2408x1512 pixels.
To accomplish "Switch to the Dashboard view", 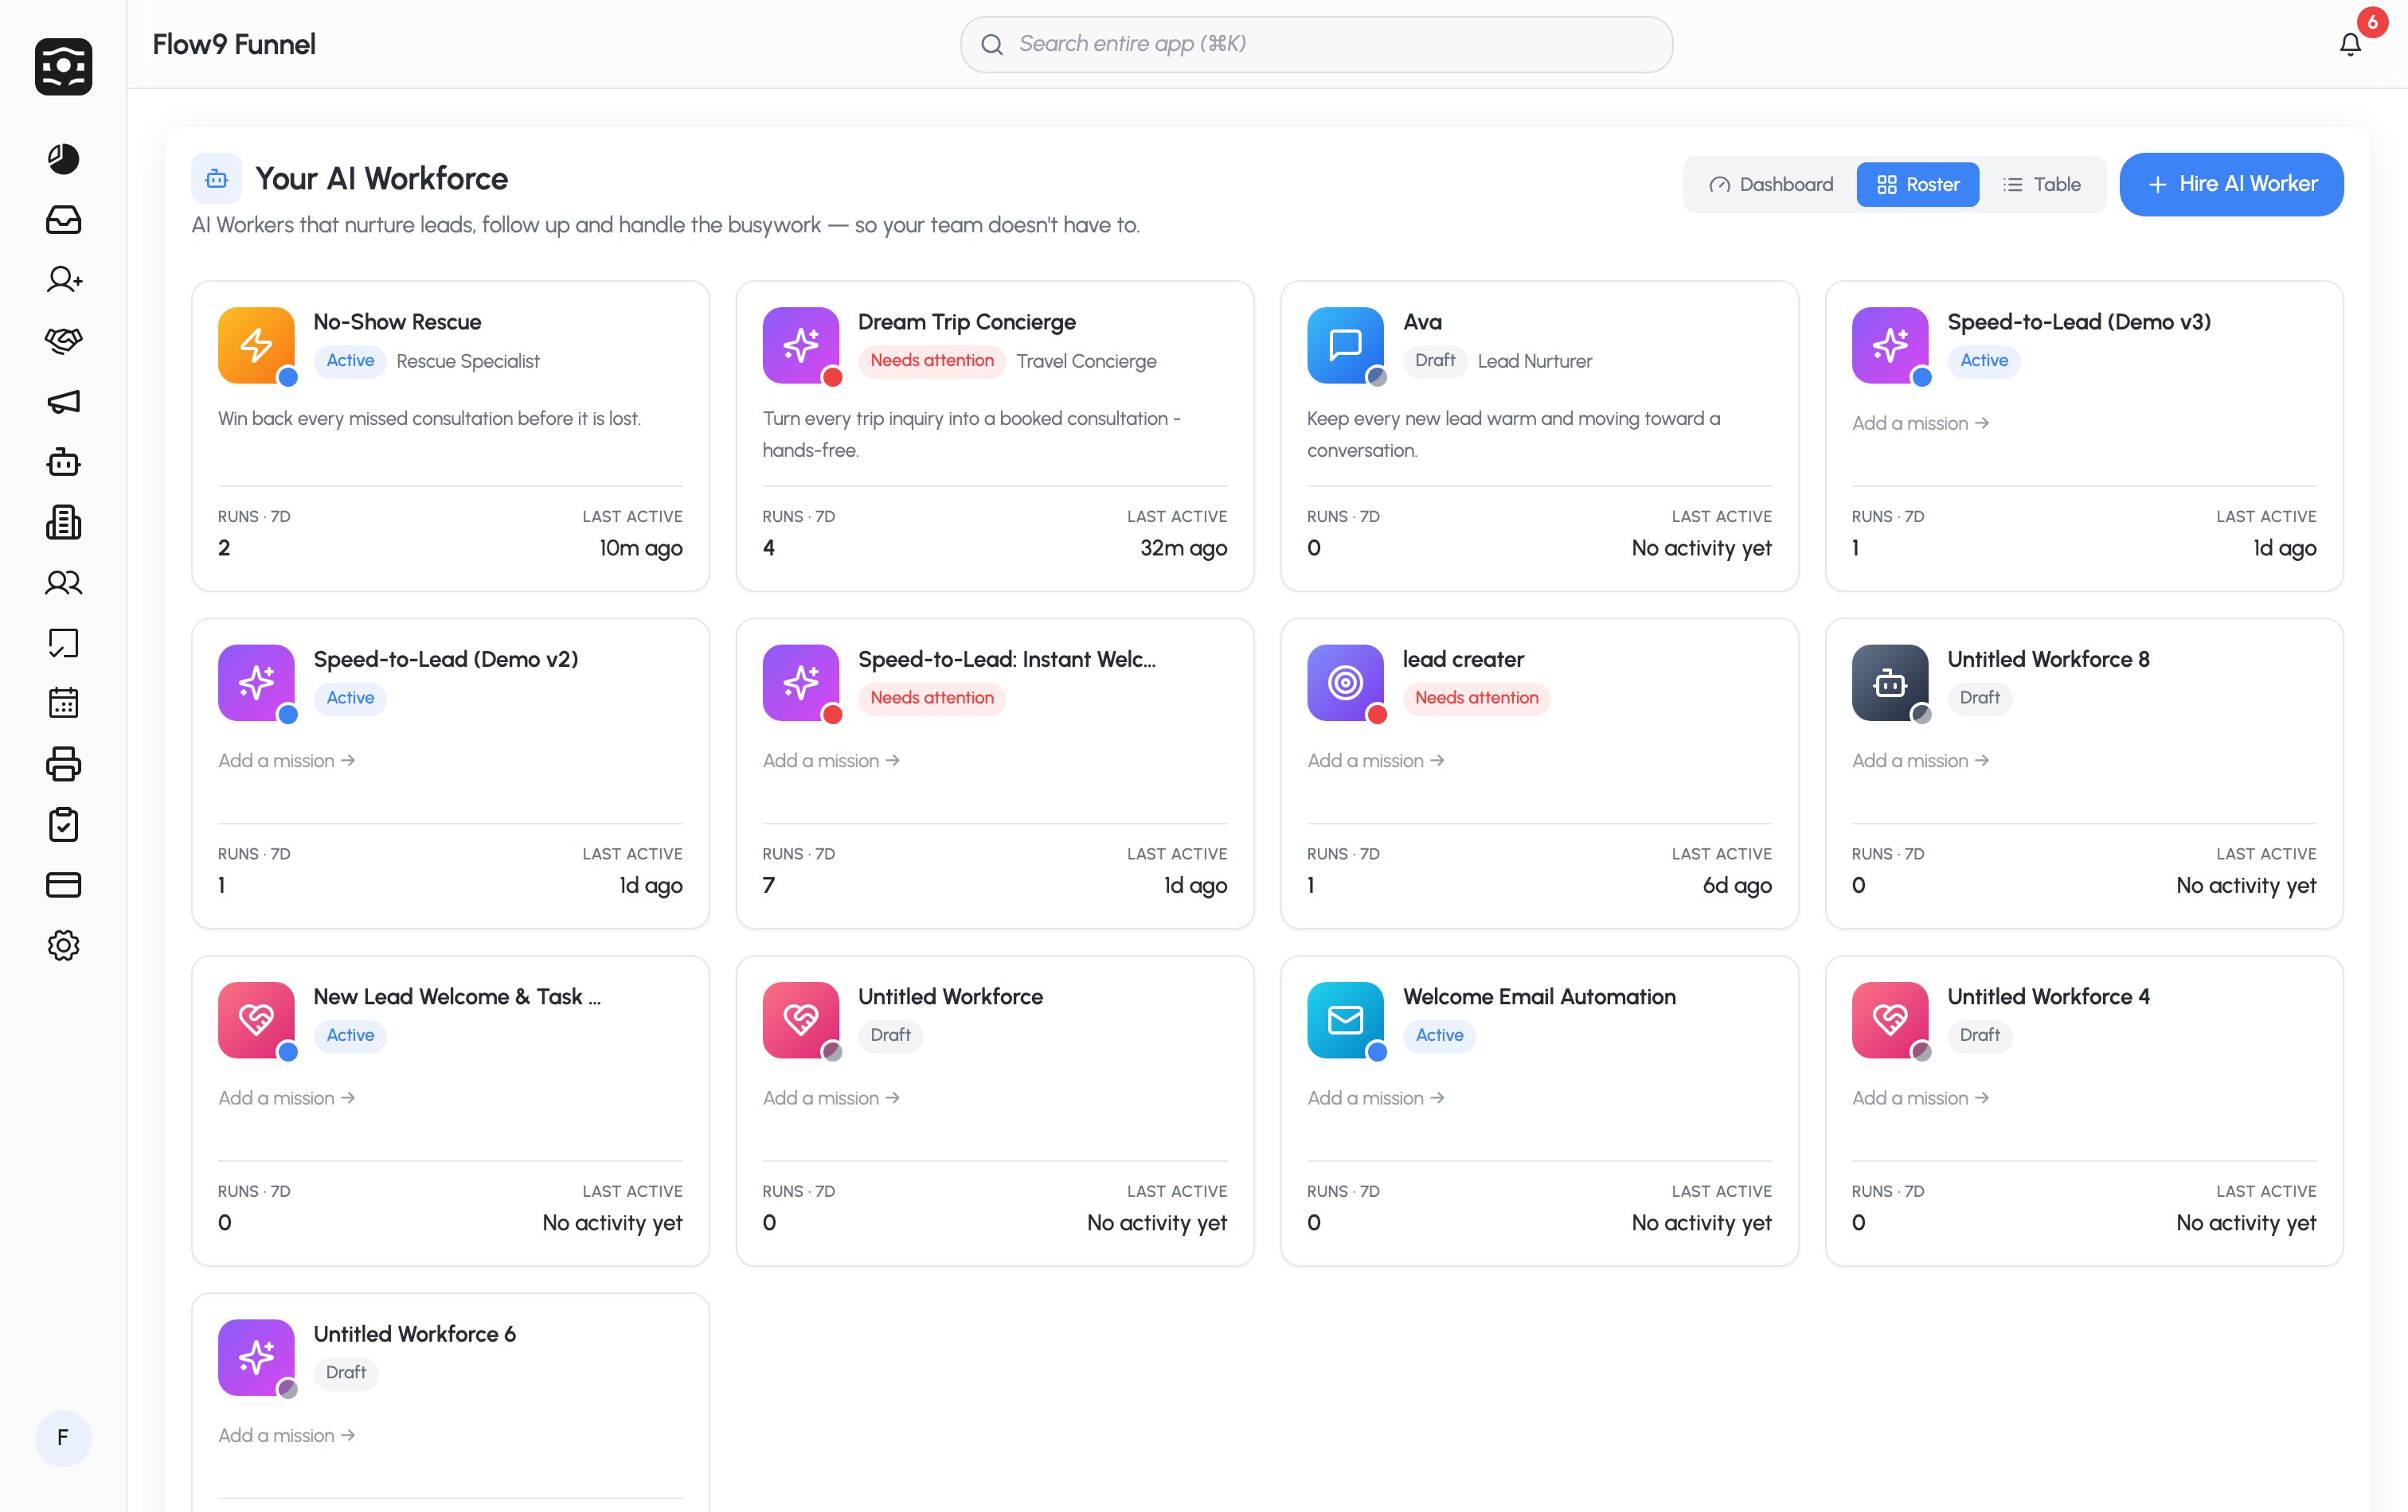I will coord(1771,185).
